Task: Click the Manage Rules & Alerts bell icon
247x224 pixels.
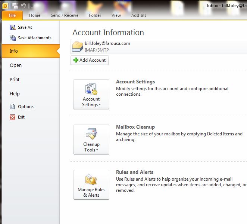Action: (x=91, y=179)
